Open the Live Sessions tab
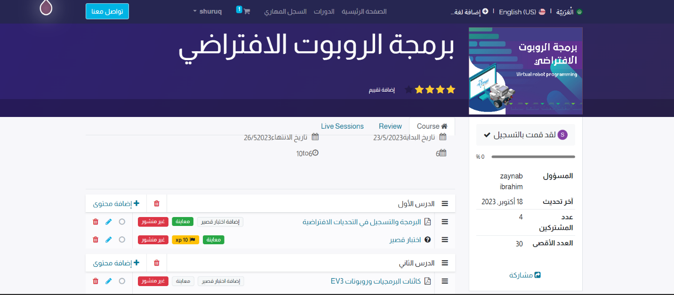 click(x=342, y=126)
